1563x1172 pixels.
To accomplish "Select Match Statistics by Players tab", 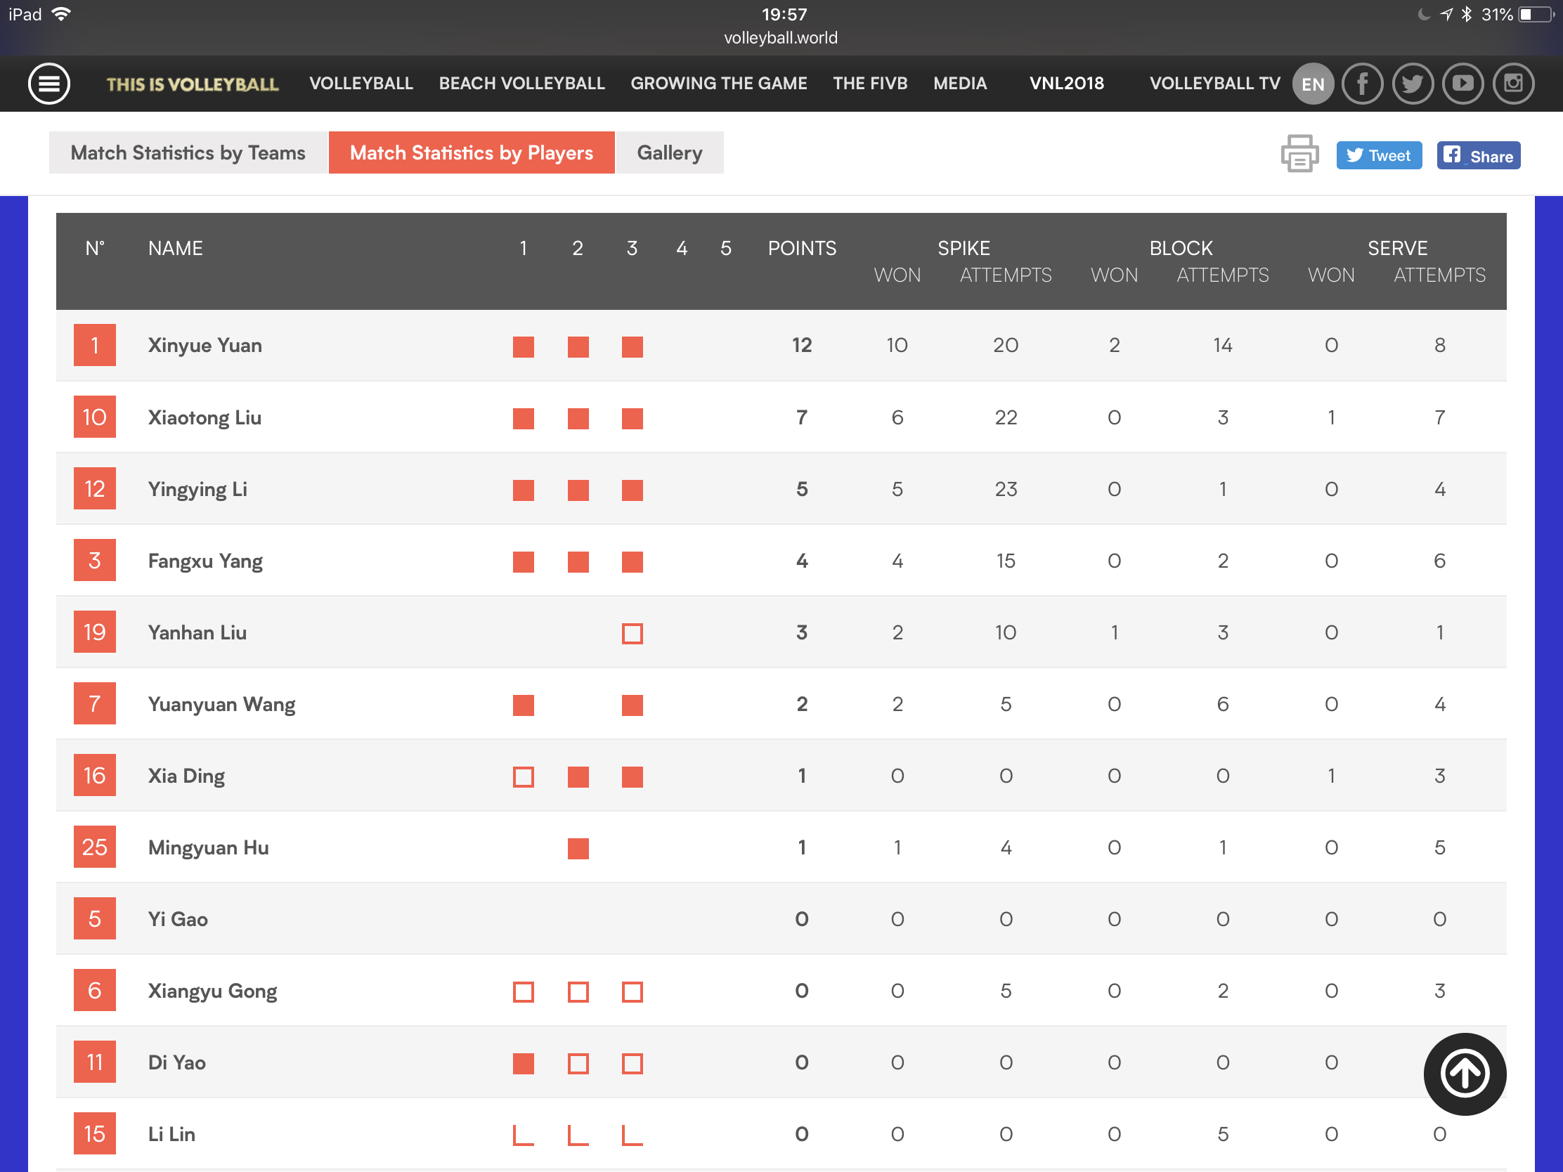I will coord(472,152).
